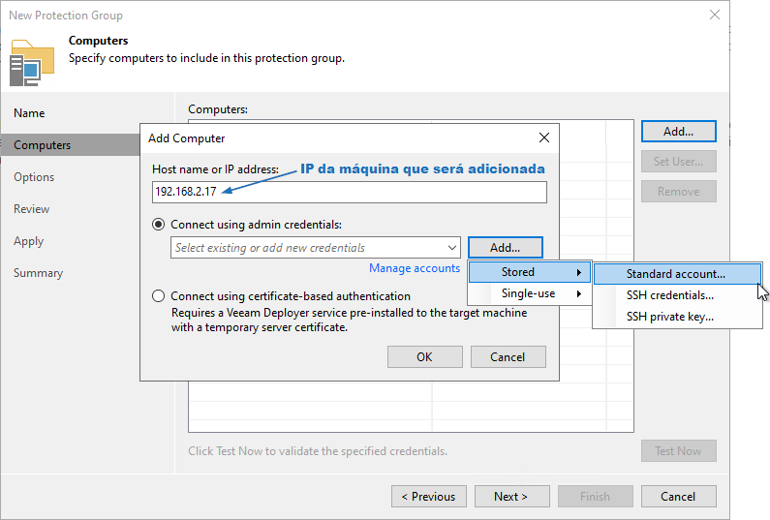Click the host name or IP field
This screenshot has width=770, height=520.
click(x=349, y=192)
